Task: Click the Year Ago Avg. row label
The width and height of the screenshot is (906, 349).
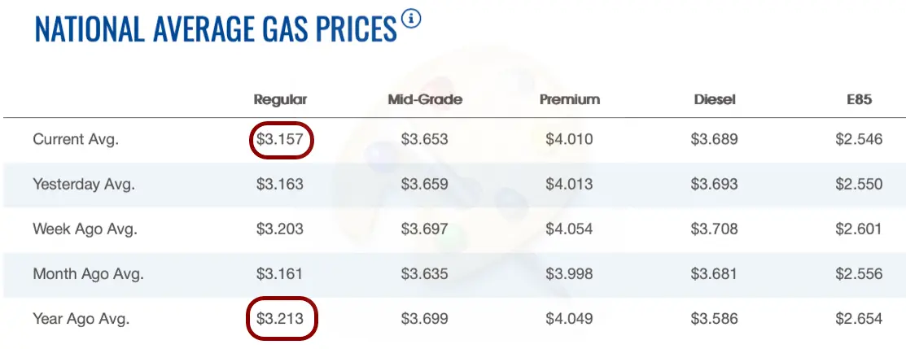Action: pos(81,318)
